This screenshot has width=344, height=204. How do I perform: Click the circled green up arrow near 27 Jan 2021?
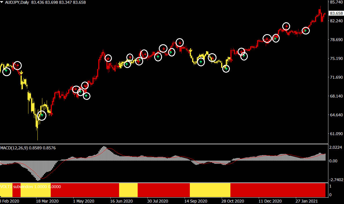305,30
